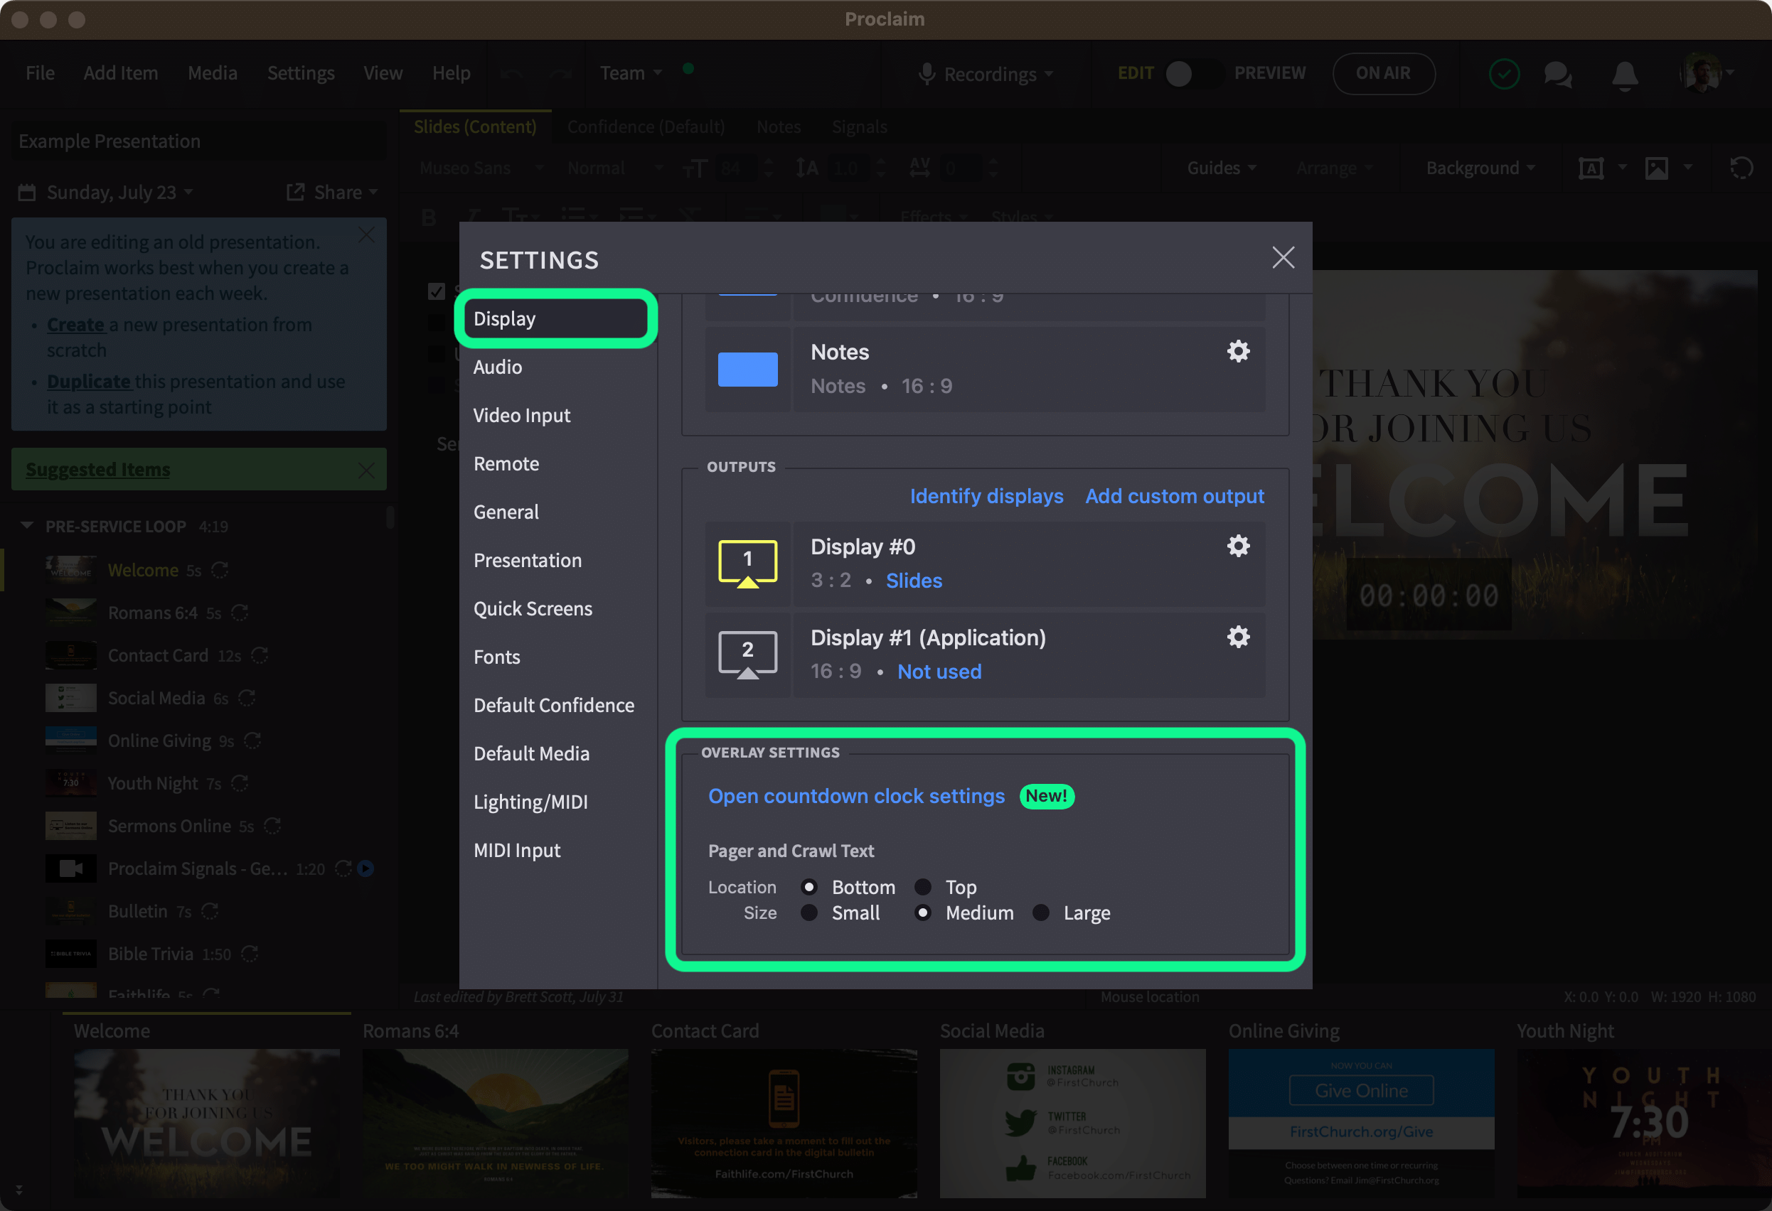Open the Video Input settings category
Image resolution: width=1772 pixels, height=1211 pixels.
click(521, 415)
